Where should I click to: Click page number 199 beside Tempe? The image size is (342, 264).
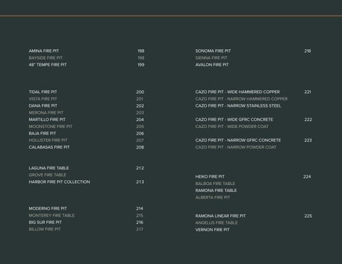coord(141,65)
